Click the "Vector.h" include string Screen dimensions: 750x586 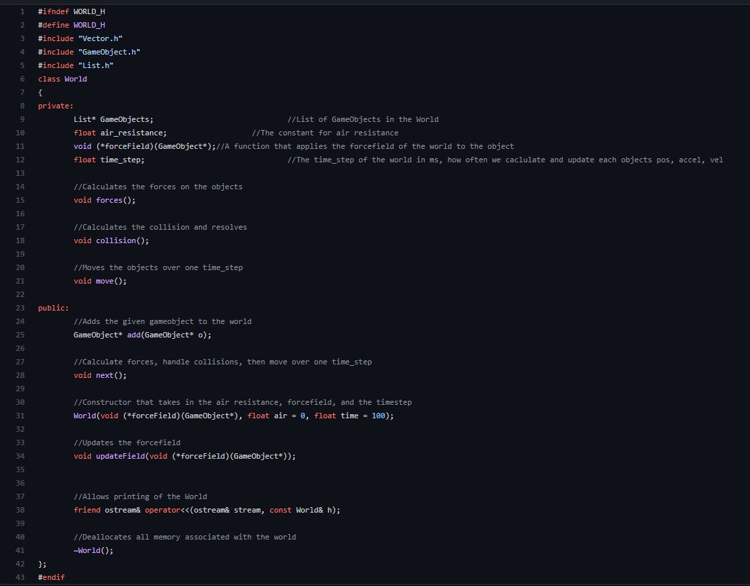click(100, 38)
